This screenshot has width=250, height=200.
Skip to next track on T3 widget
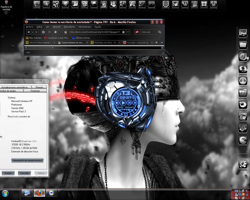135,102
